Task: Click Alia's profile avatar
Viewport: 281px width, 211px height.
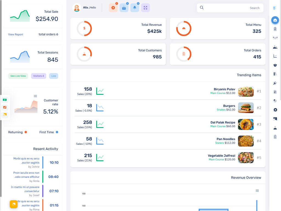Action: point(77,8)
